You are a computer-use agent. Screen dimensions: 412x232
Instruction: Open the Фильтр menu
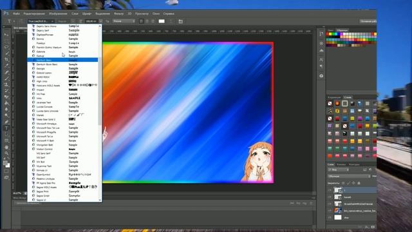click(118, 14)
